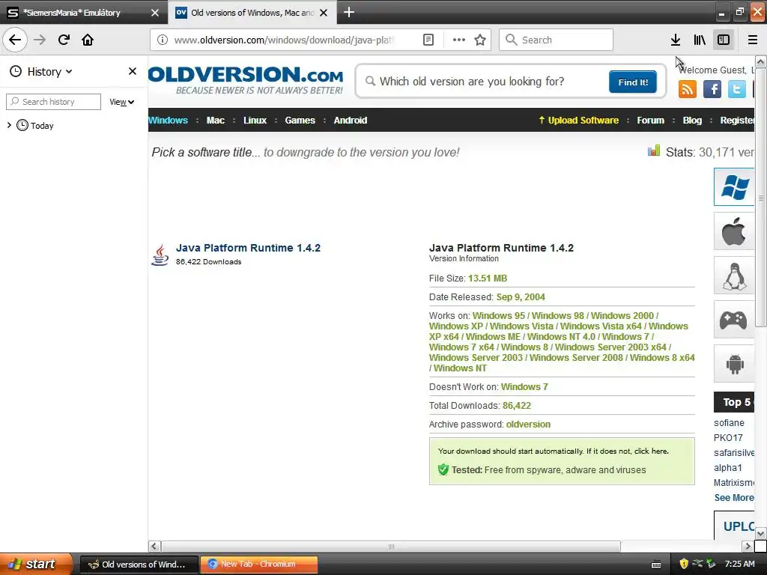The width and height of the screenshot is (767, 575).
Task: Close the History sidebar
Action: pos(132,71)
